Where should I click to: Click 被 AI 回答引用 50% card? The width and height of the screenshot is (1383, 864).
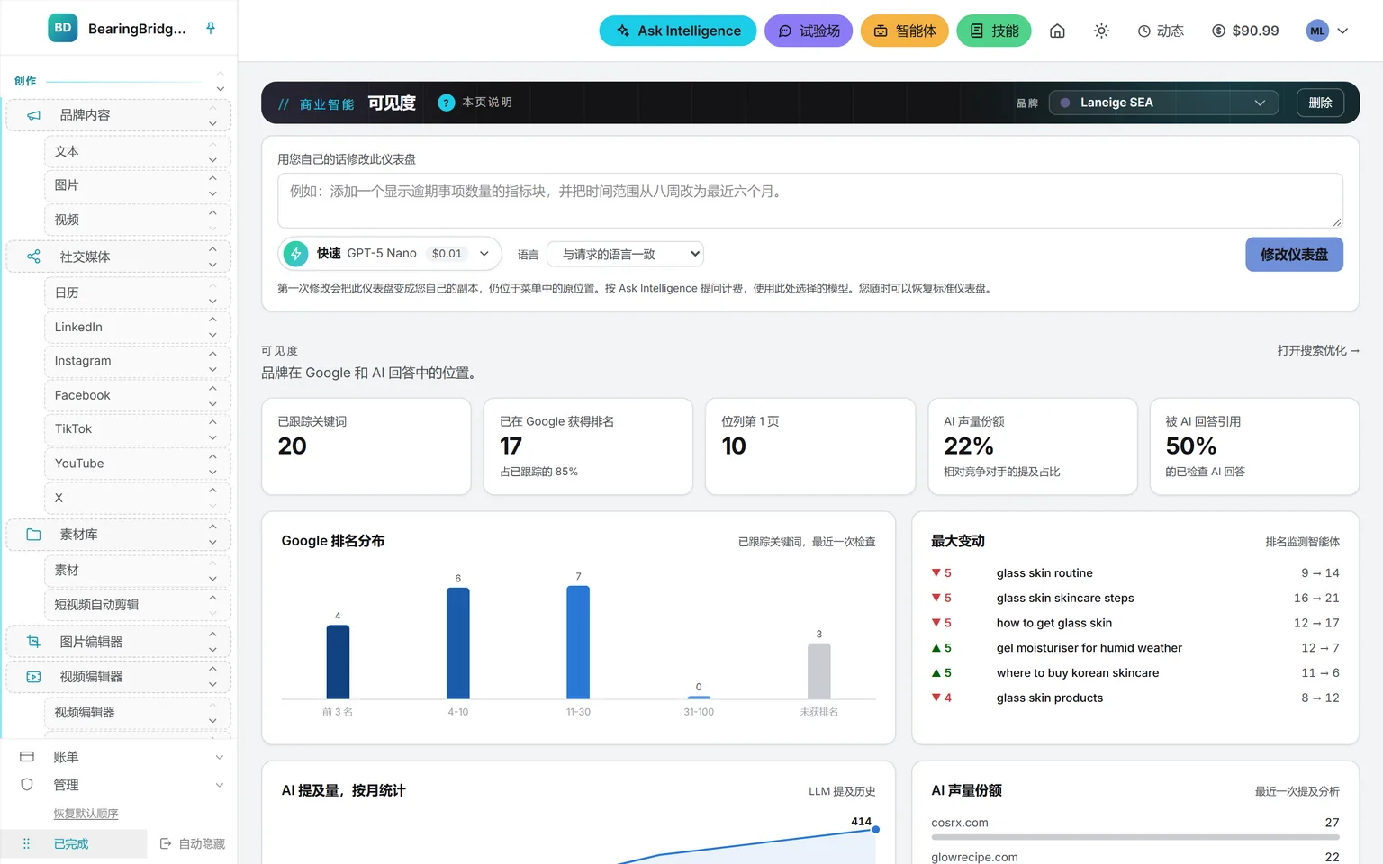[x=1254, y=446]
